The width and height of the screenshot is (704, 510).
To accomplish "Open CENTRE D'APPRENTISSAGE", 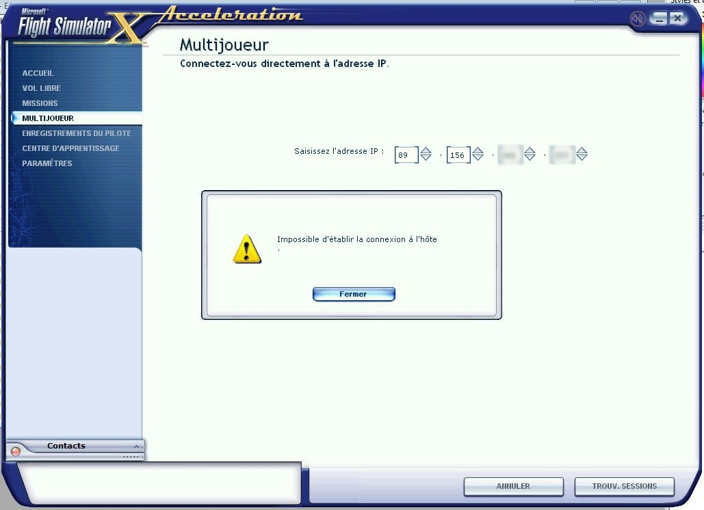I will tap(70, 148).
